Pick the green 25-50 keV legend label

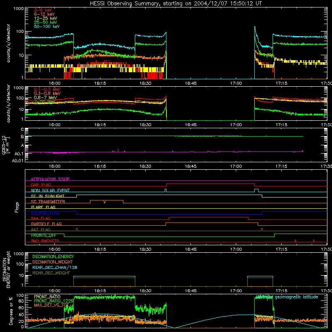tap(46, 22)
